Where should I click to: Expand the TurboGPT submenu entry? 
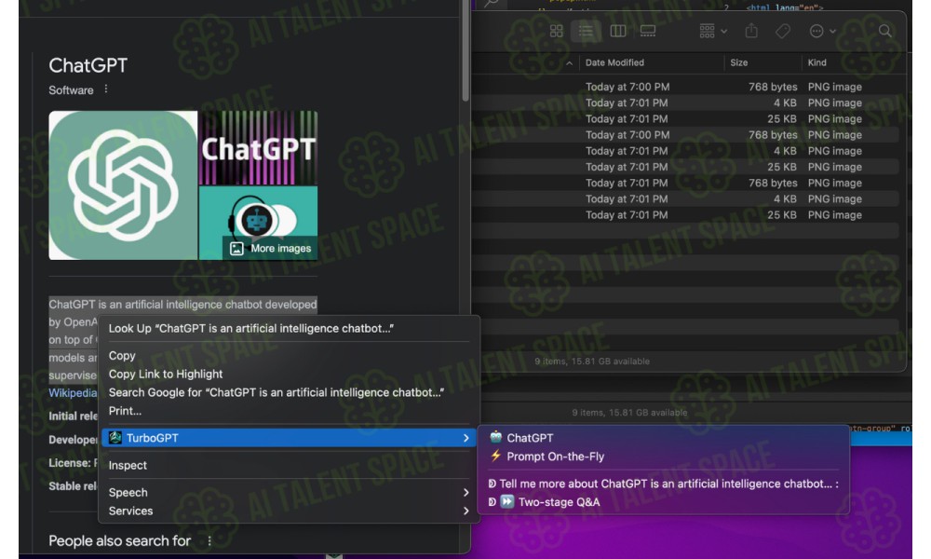[290, 438]
